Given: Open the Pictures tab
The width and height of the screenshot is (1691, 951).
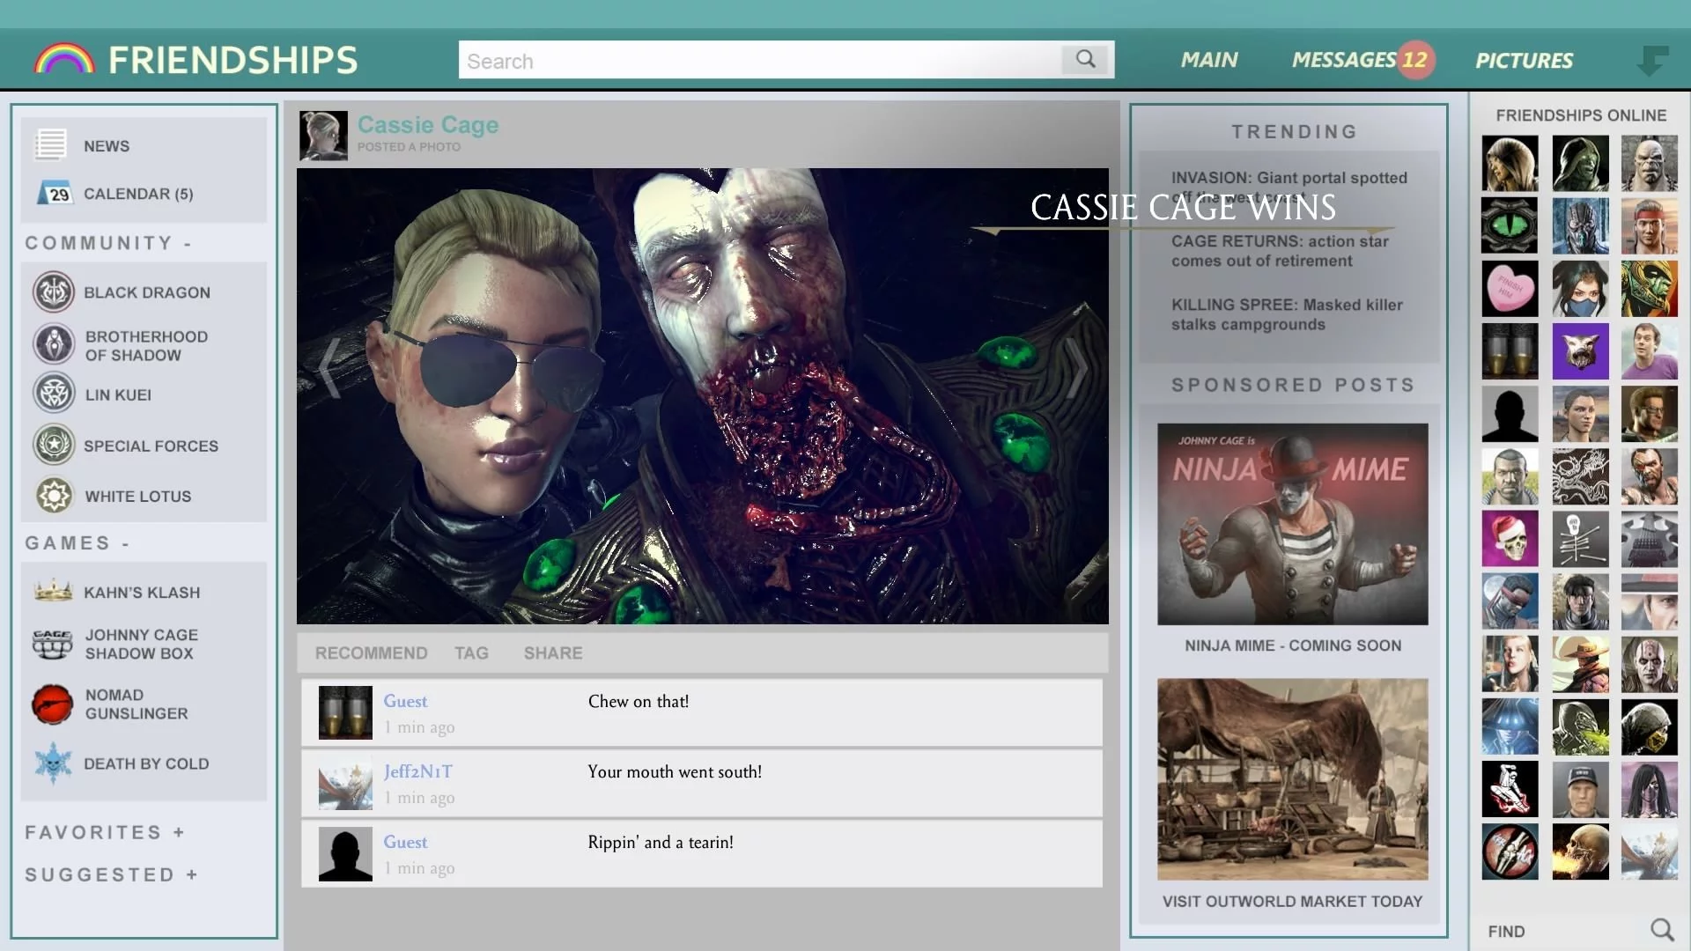Looking at the screenshot, I should click(1524, 61).
